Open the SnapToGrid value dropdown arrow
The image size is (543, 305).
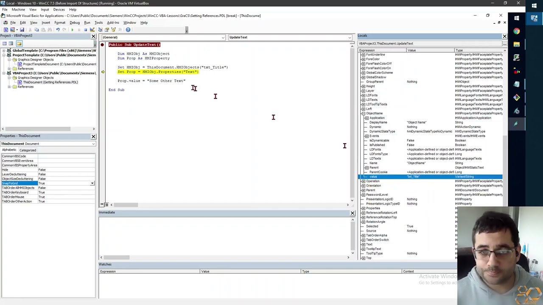pyautogui.click(x=92, y=183)
